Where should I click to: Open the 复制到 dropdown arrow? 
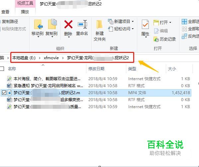pos(52,37)
